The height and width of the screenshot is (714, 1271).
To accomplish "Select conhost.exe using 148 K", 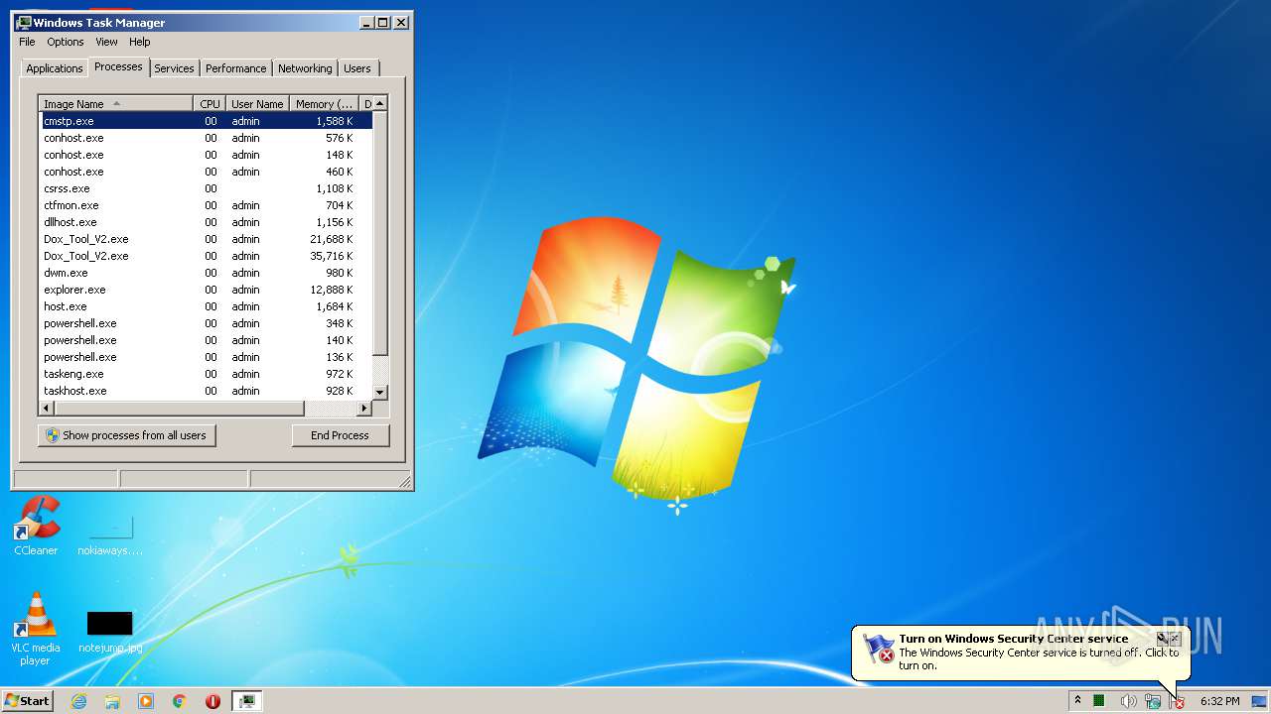I will (x=207, y=155).
